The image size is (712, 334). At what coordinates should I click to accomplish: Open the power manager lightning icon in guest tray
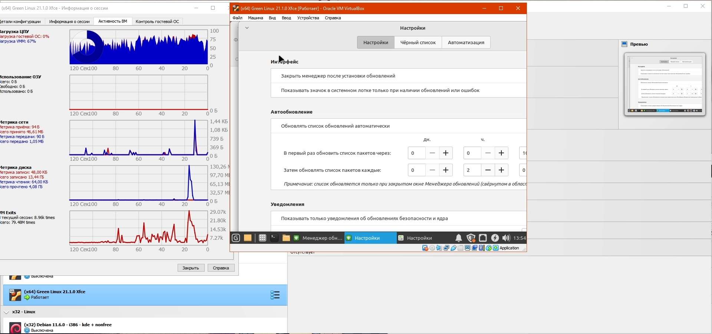[x=495, y=238]
